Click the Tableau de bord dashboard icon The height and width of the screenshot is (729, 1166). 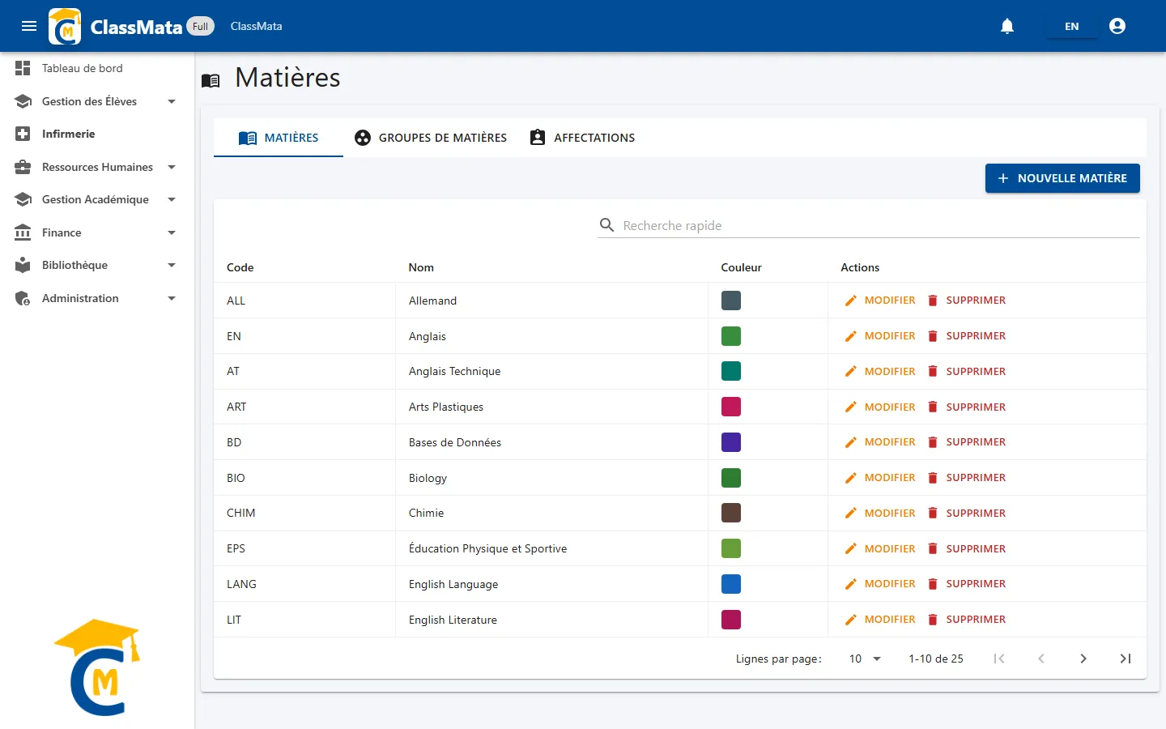[x=23, y=68]
